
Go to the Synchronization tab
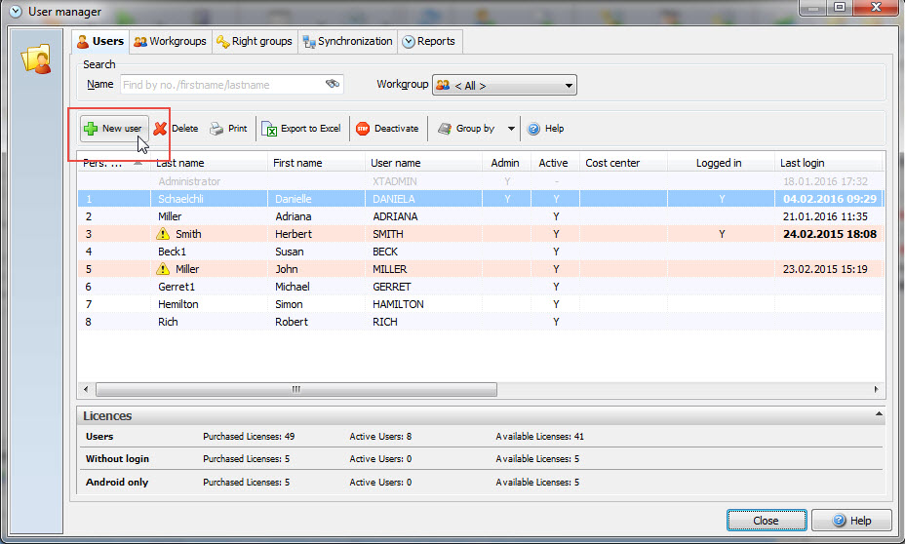347,41
